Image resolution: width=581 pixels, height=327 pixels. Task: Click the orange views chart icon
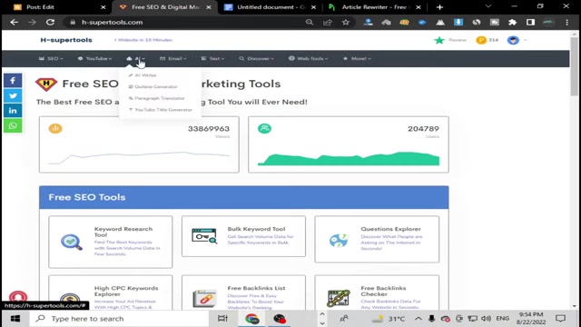tap(55, 129)
